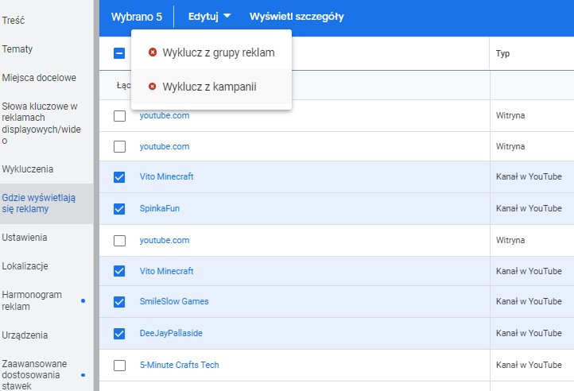Click the blue dot next to Harmonogram reklam
Image resolution: width=574 pixels, height=391 pixels.
83,300
